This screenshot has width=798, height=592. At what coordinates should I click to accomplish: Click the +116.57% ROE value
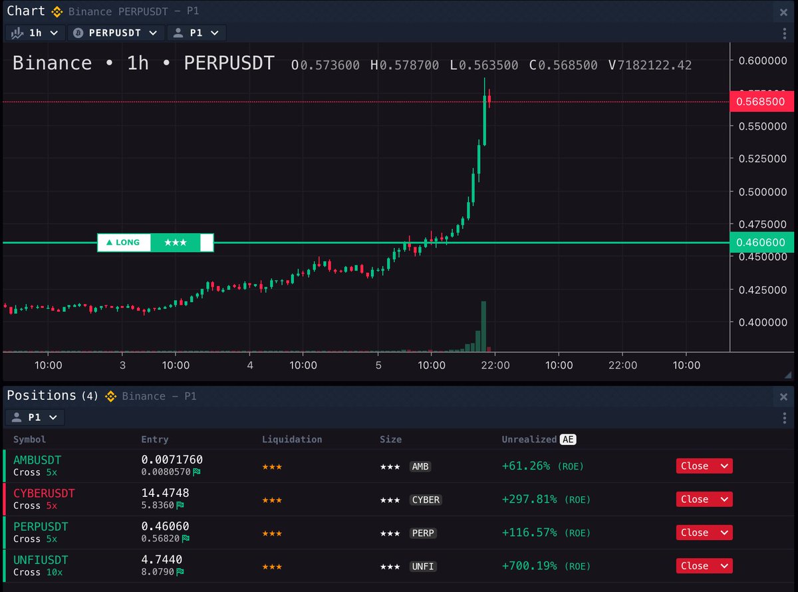[529, 533]
